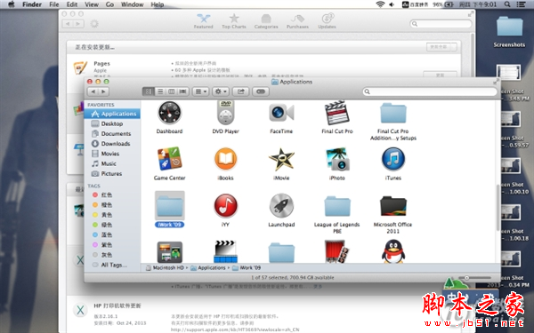Click the Pages app icon in App Store
534x333 pixels.
coord(80,68)
